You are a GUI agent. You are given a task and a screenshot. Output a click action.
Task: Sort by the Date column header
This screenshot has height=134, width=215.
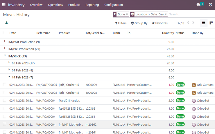[x=13, y=33]
